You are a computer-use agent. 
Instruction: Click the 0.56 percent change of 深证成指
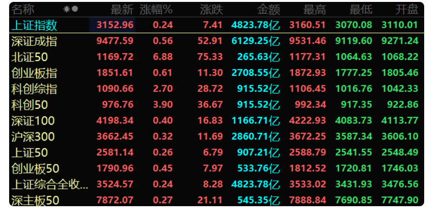163,41
